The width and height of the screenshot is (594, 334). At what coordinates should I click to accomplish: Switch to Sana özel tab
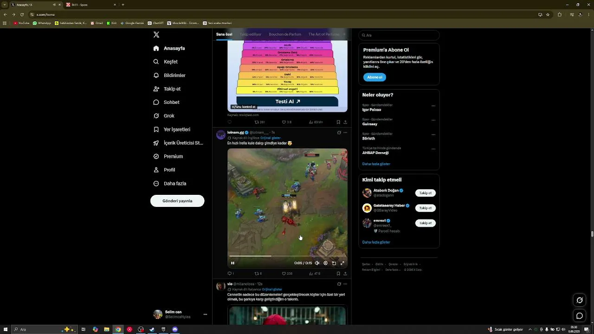click(224, 34)
